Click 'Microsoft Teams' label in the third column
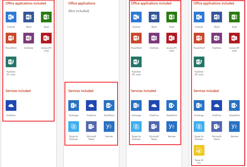Image resolution: width=247 pixels, height=167 pixels. tap(154, 138)
